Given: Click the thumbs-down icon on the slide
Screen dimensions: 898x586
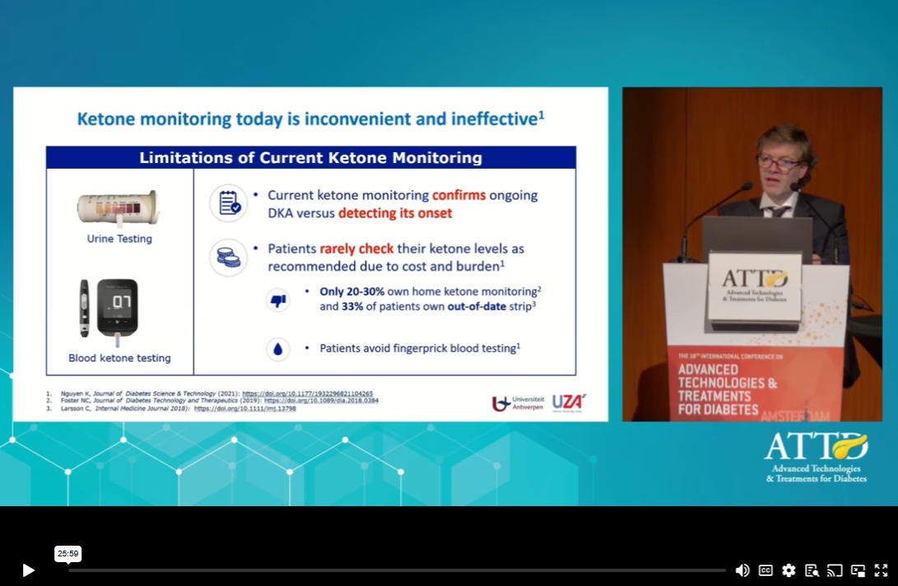Looking at the screenshot, I should (x=278, y=300).
